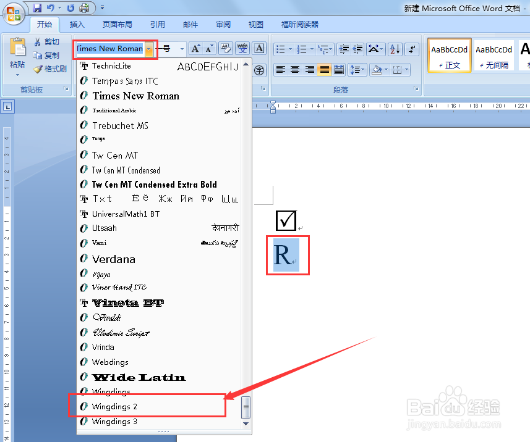Choose Tempus Sans ITC font
Image resolution: width=530 pixels, height=442 pixels.
point(160,81)
